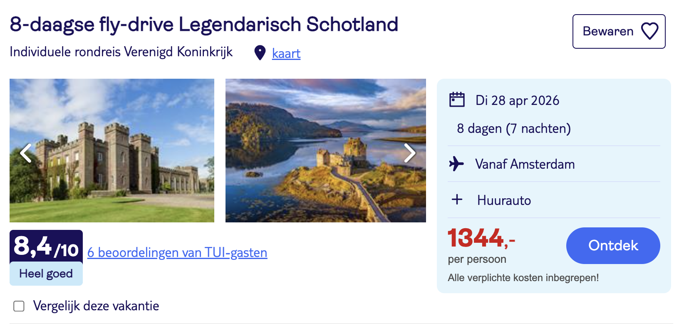The height and width of the screenshot is (324, 684).
Task: Click the 'Huurauto' row text
Action: click(x=504, y=200)
